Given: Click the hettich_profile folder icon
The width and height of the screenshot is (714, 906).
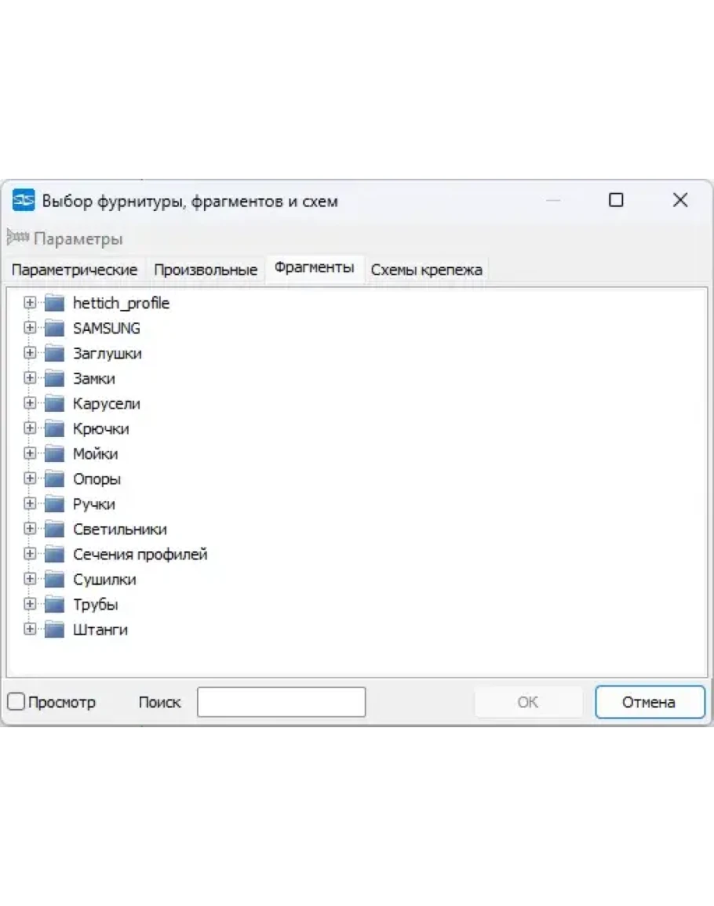Looking at the screenshot, I should click(x=54, y=303).
